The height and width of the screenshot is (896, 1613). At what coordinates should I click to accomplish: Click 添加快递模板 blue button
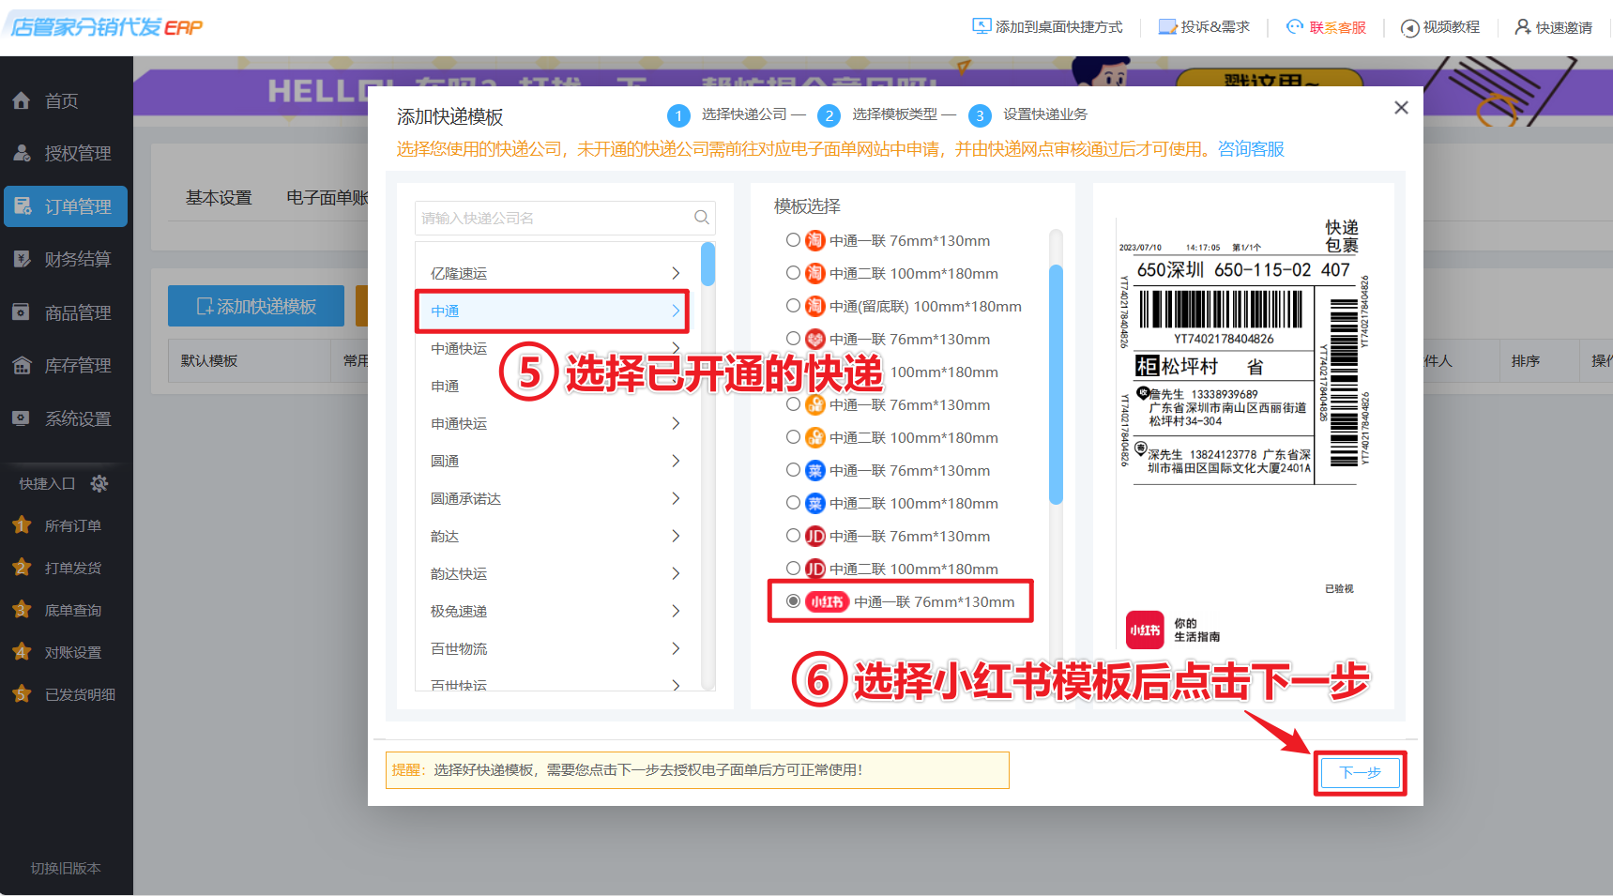(x=256, y=306)
